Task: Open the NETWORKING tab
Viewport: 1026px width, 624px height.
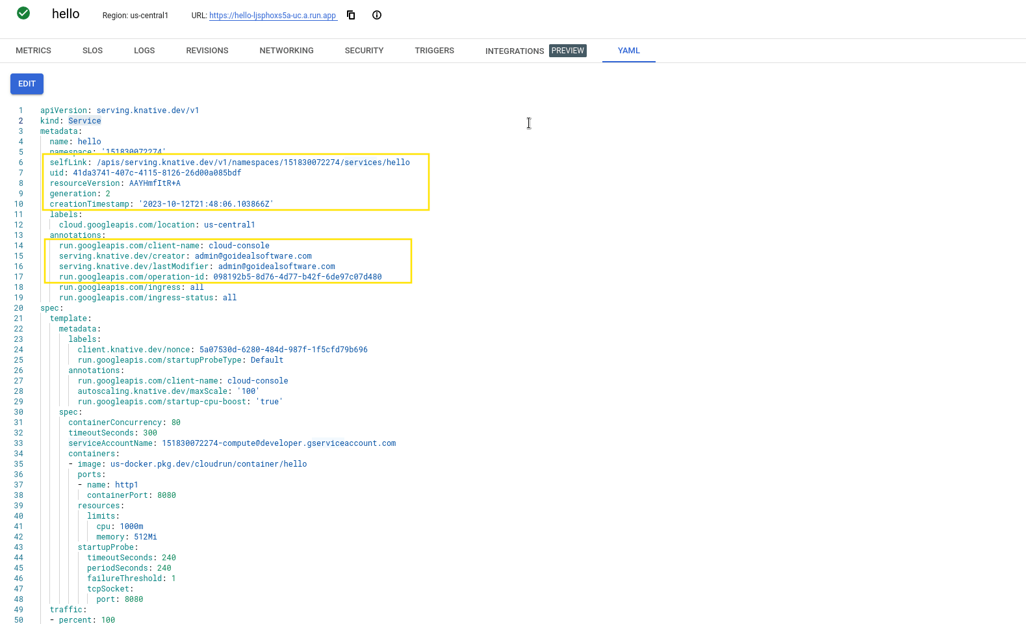Action: pyautogui.click(x=287, y=51)
